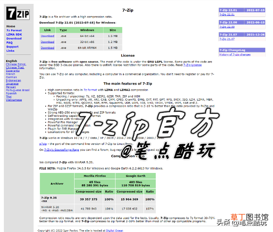Screen dimensions: 273x232
Task: Open the 7-Zip 22.01 news link
Action: pyautogui.click(x=227, y=14)
